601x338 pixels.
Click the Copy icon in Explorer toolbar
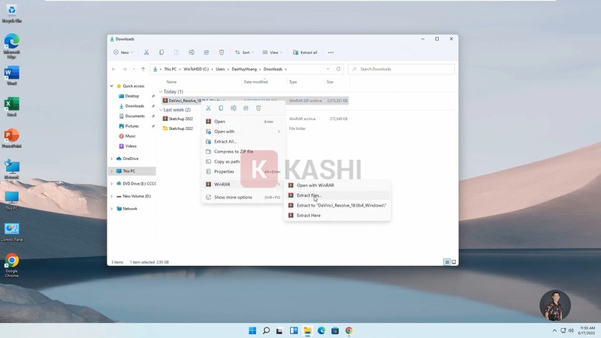click(x=161, y=53)
